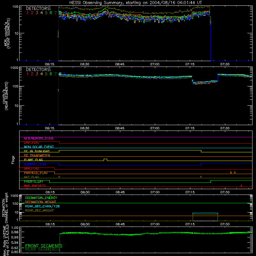Click the REAR SEGMENTS livetime legend label
This screenshot has height=256, width=256.
click(43, 249)
